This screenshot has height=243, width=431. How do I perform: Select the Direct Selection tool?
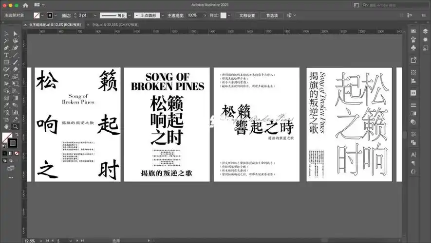16,34
